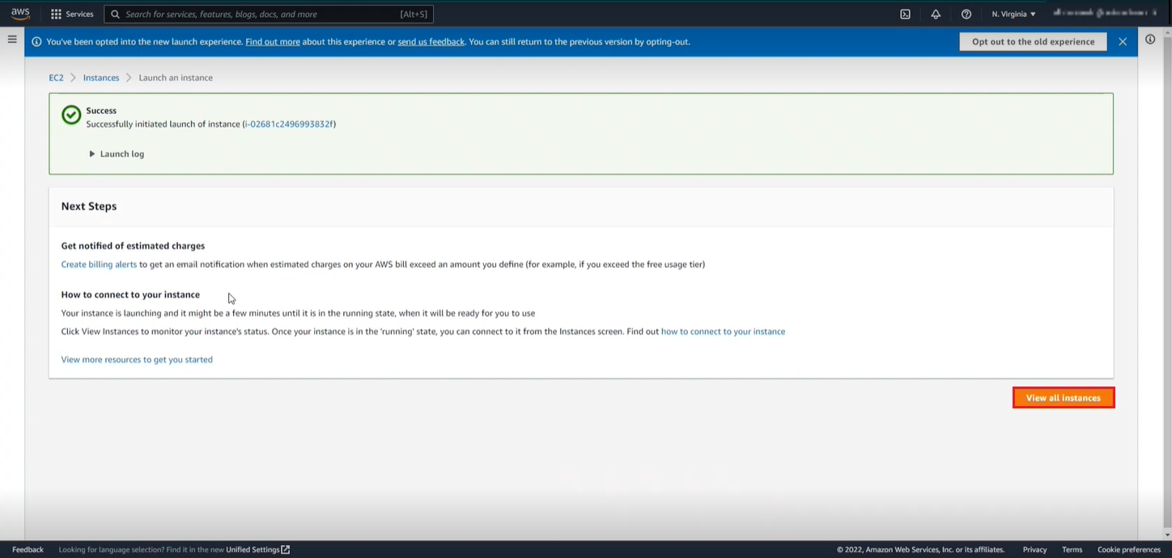Screen dimensions: 1172x558
Task: Open the Find out more link
Action: [x=273, y=41]
